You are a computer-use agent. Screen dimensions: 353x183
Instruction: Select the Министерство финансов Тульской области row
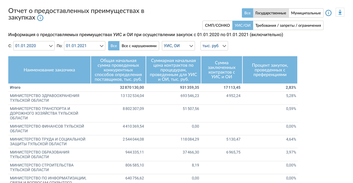(47, 128)
